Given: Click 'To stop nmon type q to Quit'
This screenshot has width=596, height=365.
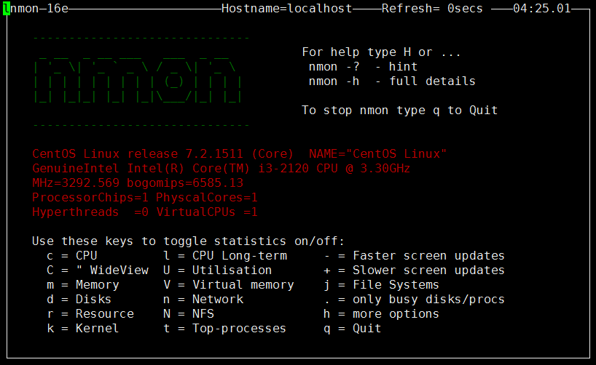Looking at the screenshot, I should (400, 111).
